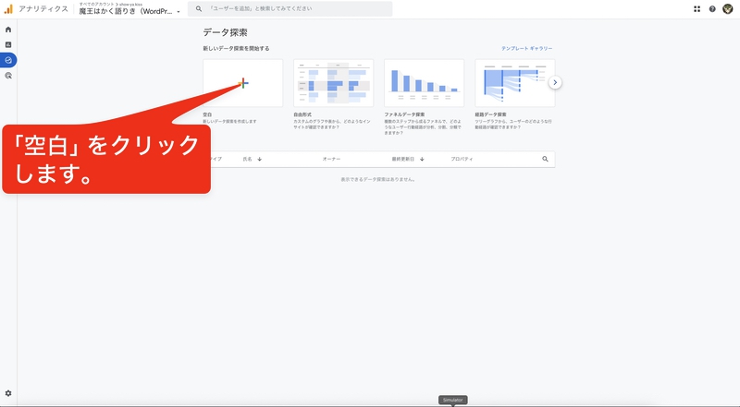The width and height of the screenshot is (740, 407).
Task: Click the search icon in table header
Action: 545,159
